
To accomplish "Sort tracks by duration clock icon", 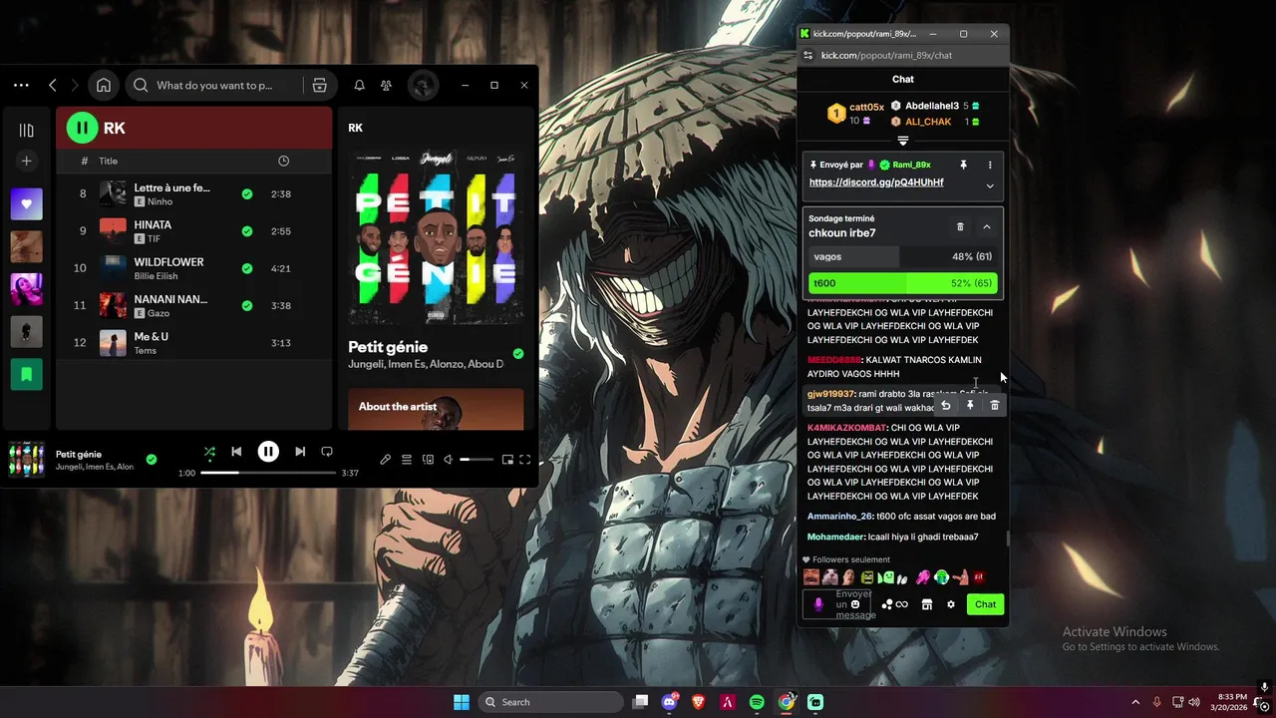I will pyautogui.click(x=283, y=161).
